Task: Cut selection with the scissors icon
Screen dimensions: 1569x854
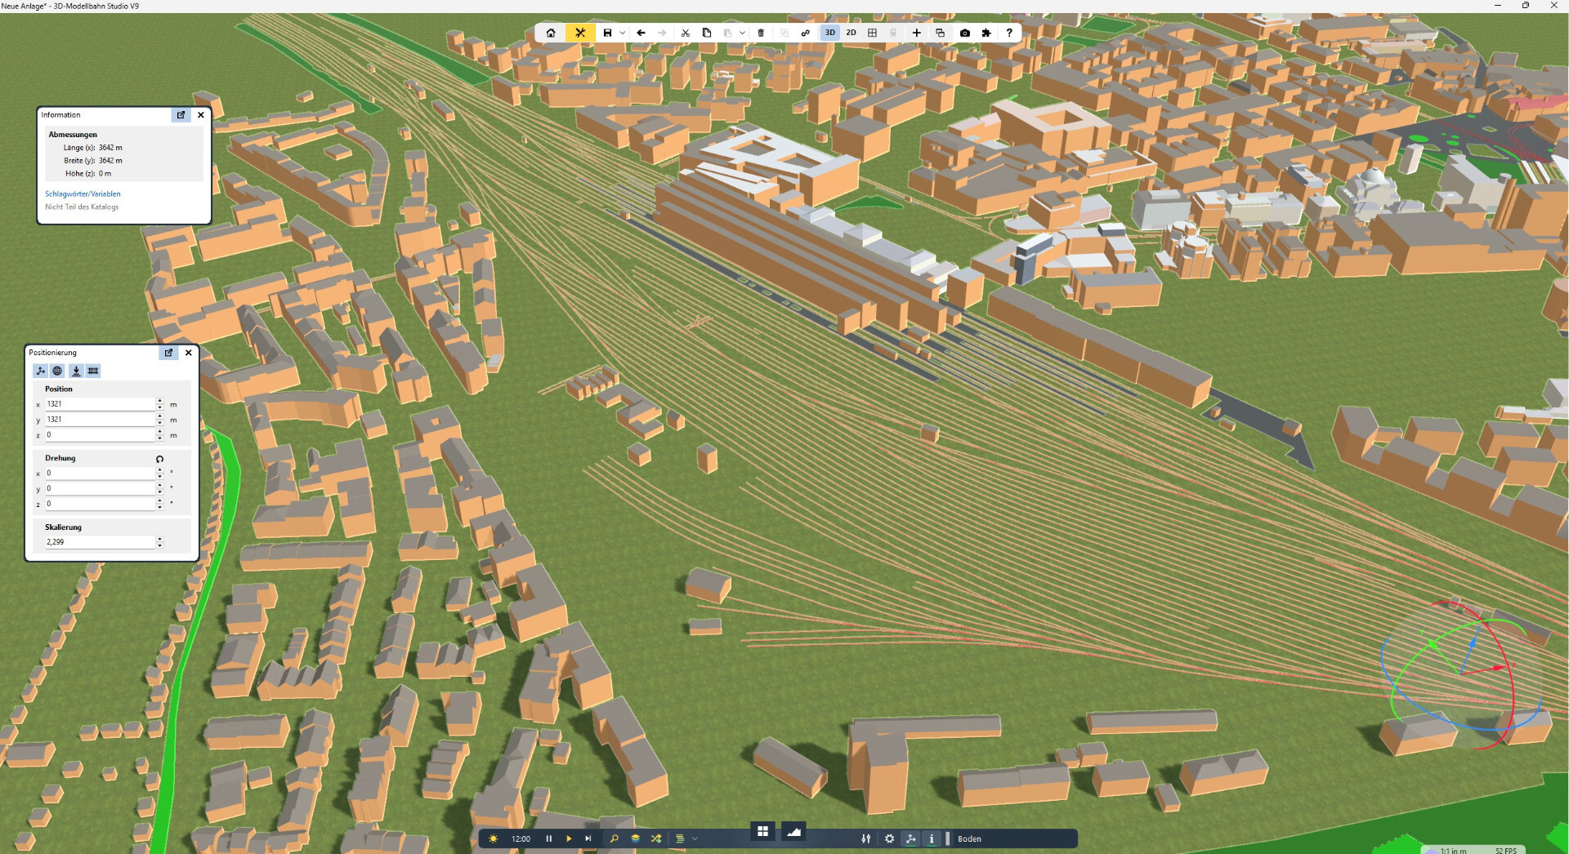Action: (685, 33)
